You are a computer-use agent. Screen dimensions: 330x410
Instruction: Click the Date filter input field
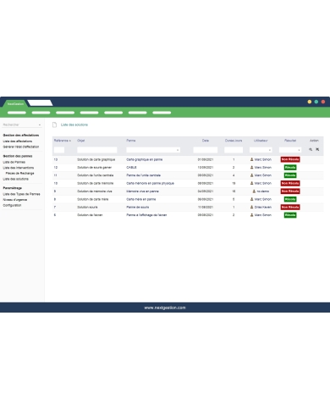click(x=206, y=150)
